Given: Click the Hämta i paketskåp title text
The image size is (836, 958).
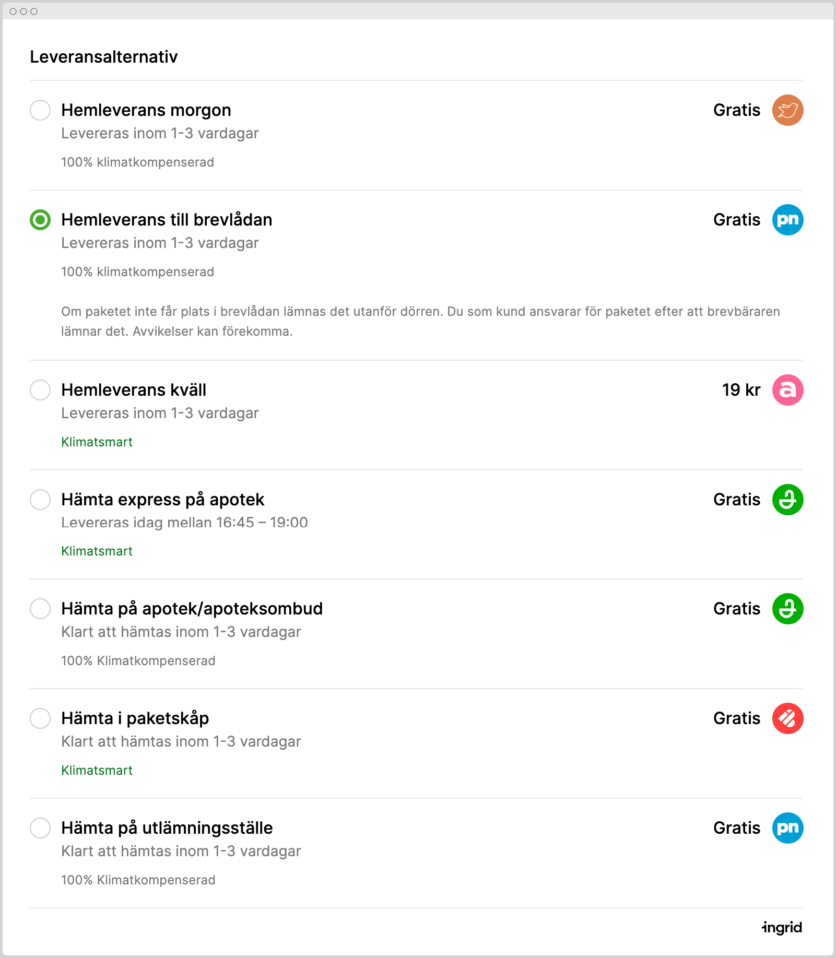Looking at the screenshot, I should pos(135,718).
